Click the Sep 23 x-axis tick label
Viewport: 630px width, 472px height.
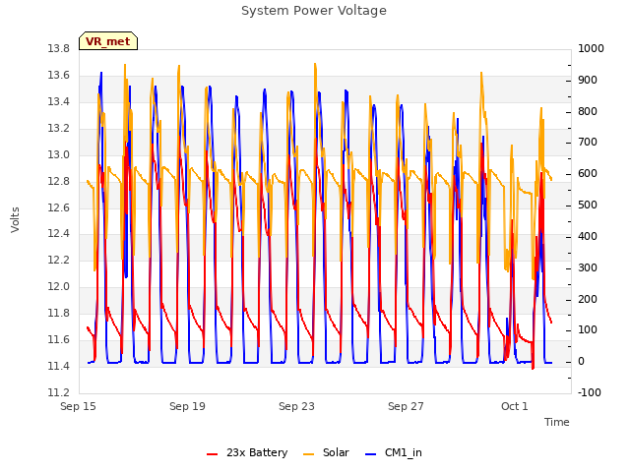pyautogui.click(x=296, y=406)
